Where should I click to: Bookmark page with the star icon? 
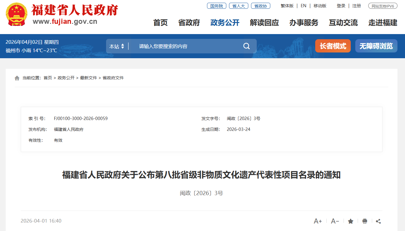pos(350,221)
